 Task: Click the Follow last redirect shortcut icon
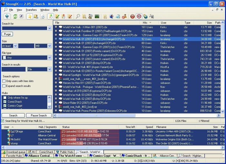tap(21, 16)
